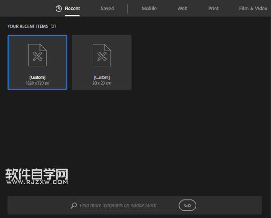Open the Print presets tab
271x218 pixels.
[213, 9]
